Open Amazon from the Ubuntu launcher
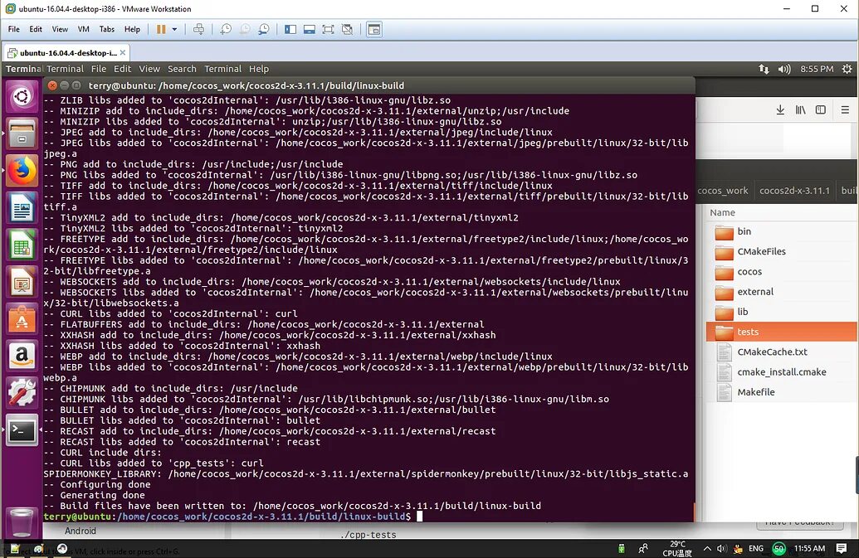Image resolution: width=859 pixels, height=558 pixels. [x=22, y=357]
